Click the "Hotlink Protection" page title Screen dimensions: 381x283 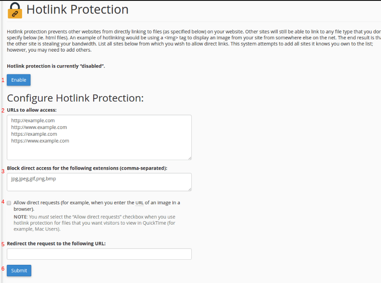(77, 9)
